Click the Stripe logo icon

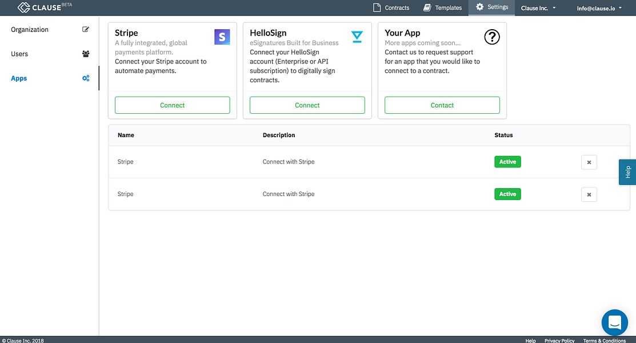(x=222, y=37)
